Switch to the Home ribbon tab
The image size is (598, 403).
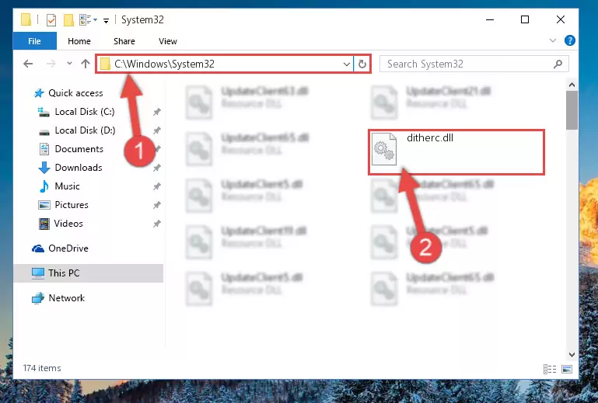79,41
